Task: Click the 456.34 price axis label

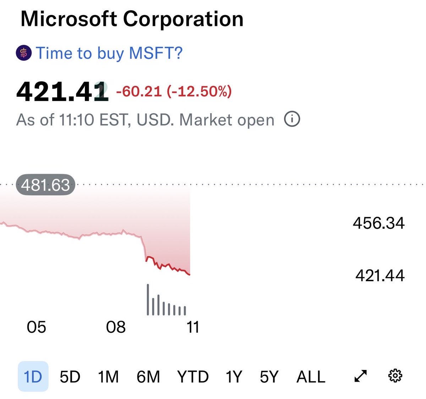Action: pos(378,223)
